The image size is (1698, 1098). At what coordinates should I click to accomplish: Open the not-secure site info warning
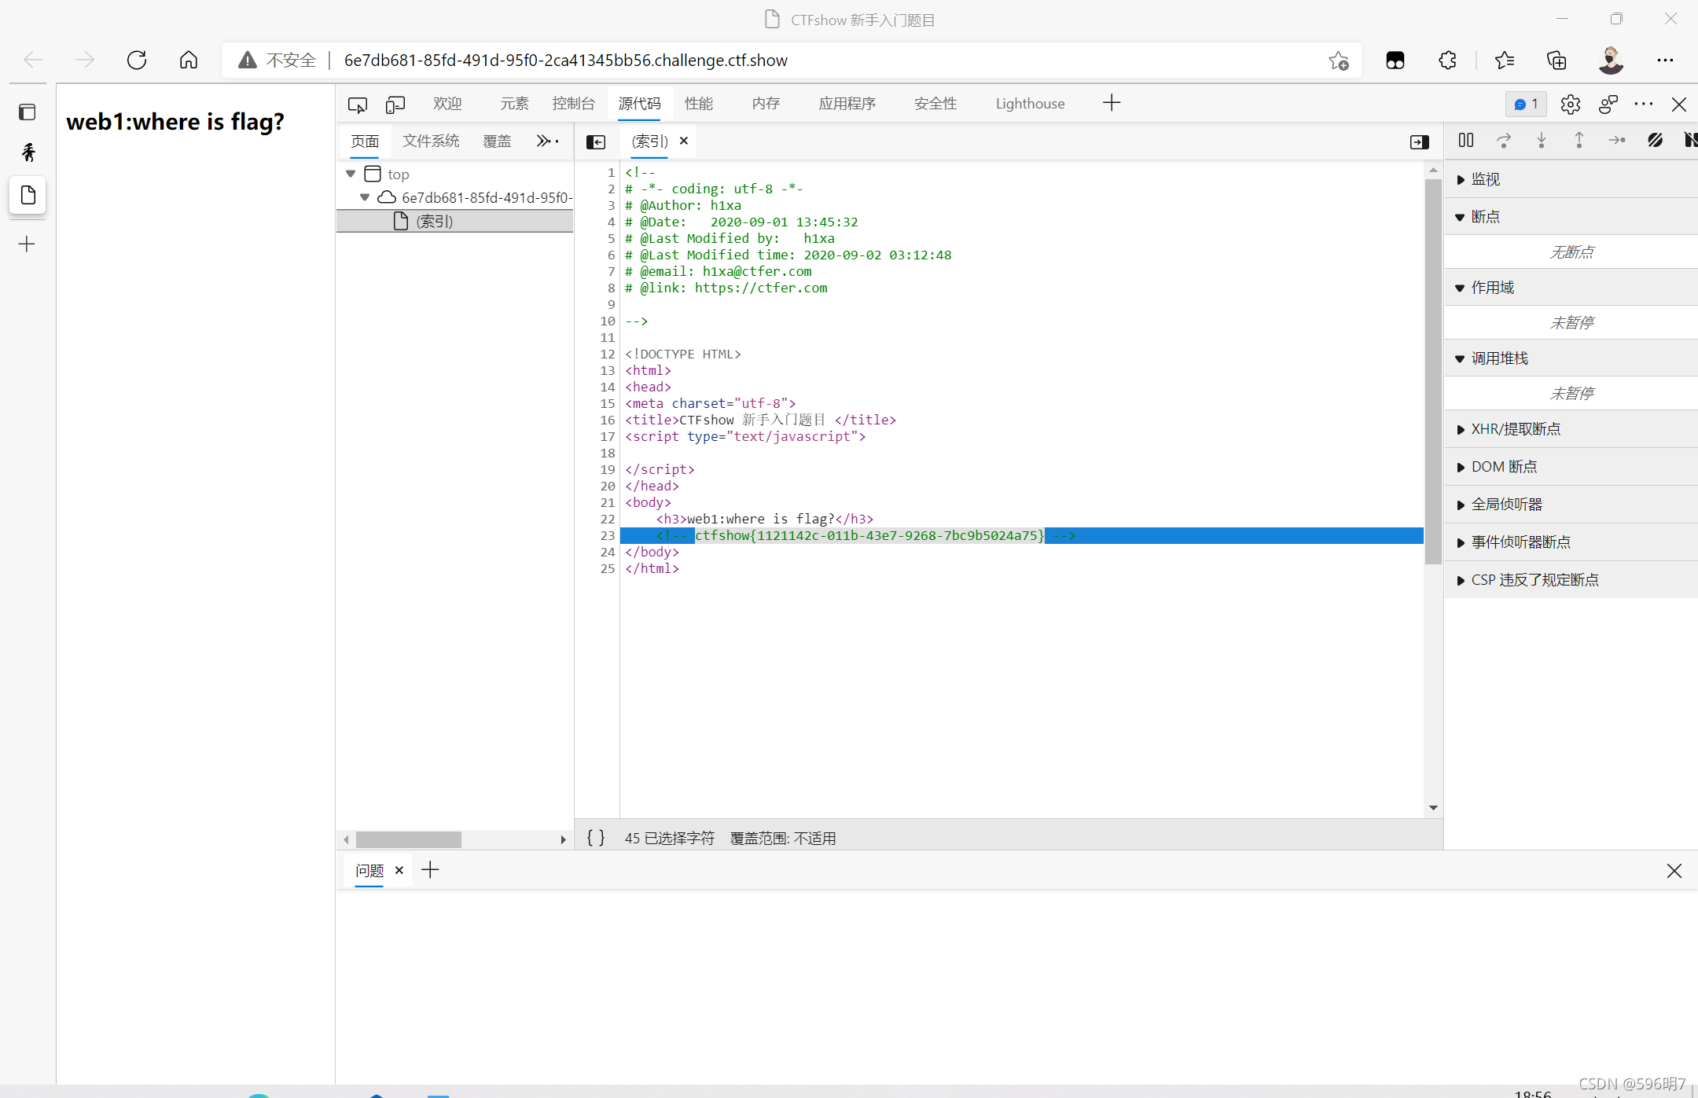[x=277, y=61]
